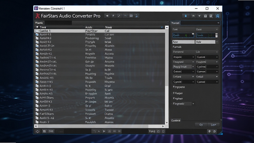Click the red FairStars logo icon
254x143 pixels.
pos(37,16)
